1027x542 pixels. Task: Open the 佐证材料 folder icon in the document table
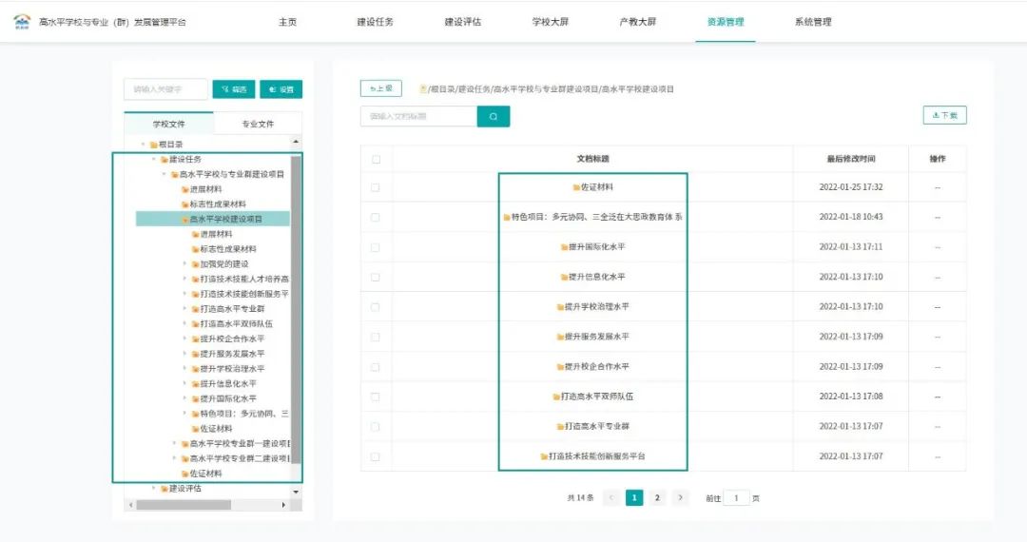tap(576, 187)
